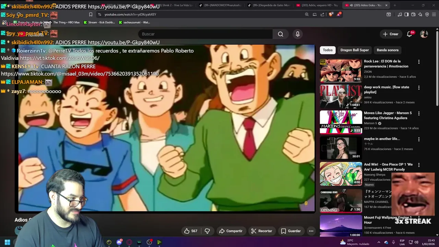
Task: Open 'Stream - Kick Dashb...' bookmark
Action: 99,22
